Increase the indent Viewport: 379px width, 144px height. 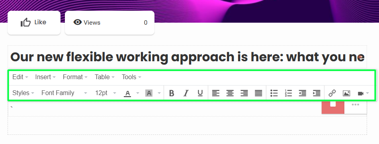tap(316, 93)
